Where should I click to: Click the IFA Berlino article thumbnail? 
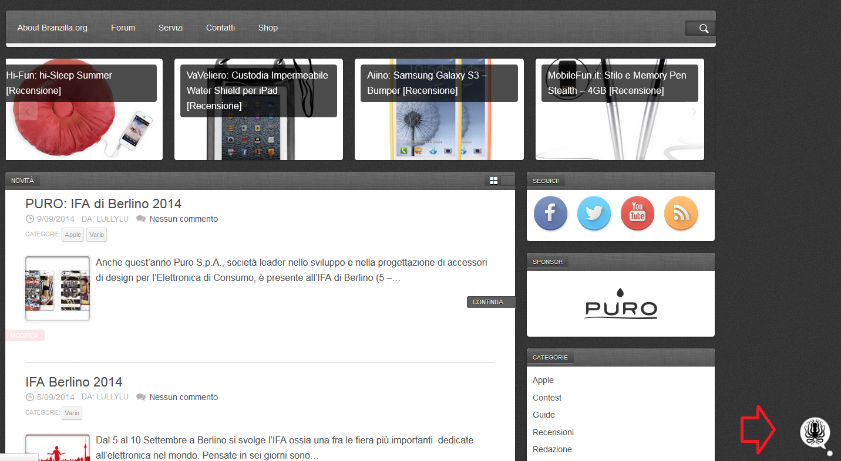point(58,447)
